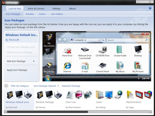155x116 pixels.
Task: Switch to the Preview sub-tab
Action: tap(30, 14)
